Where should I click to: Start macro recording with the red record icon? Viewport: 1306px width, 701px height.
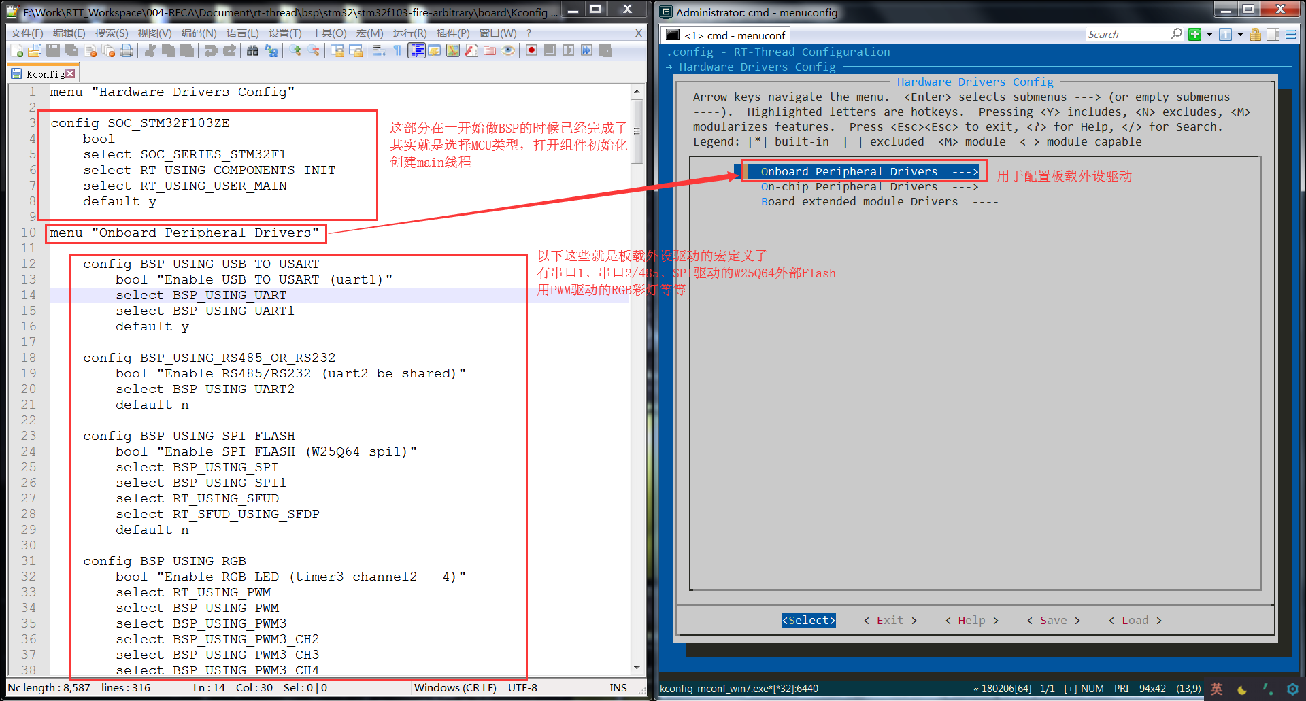pos(530,50)
